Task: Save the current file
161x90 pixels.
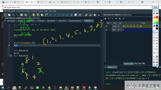Action: (13, 15)
